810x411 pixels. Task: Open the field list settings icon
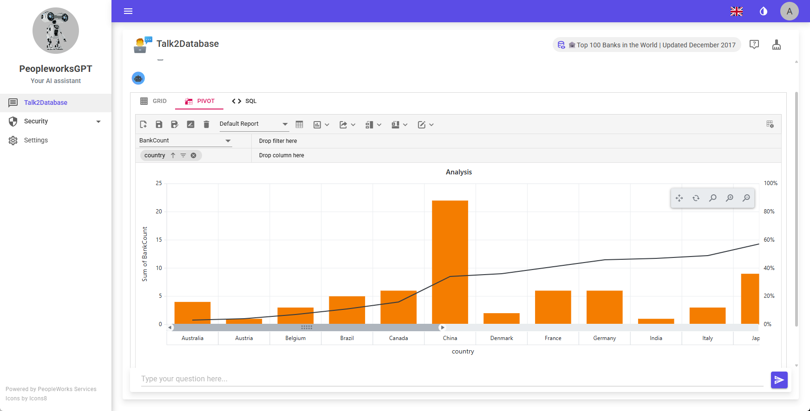(770, 124)
